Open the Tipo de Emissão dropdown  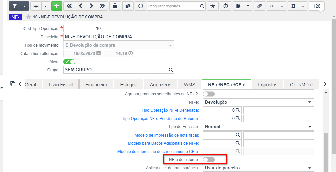(x=258, y=127)
